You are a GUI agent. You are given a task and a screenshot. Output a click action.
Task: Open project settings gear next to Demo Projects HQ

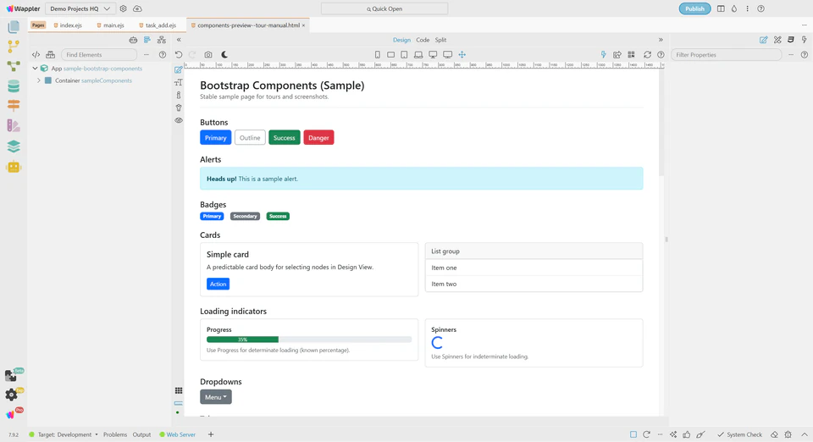(x=123, y=8)
